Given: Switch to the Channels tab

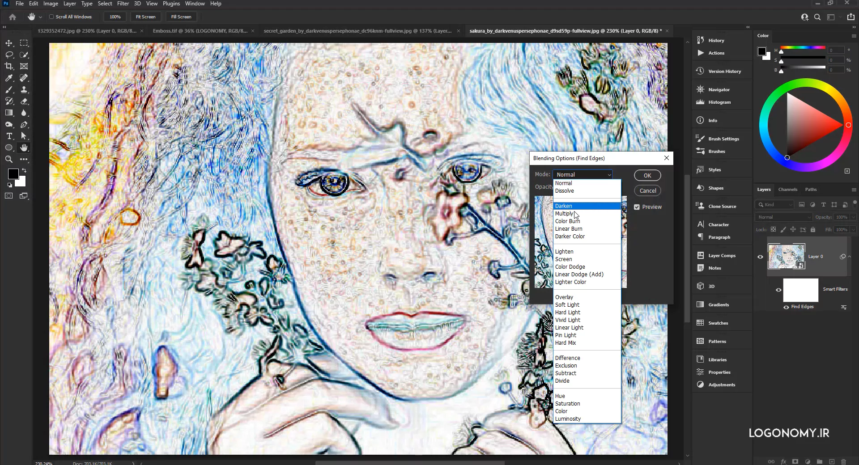Looking at the screenshot, I should coord(787,190).
